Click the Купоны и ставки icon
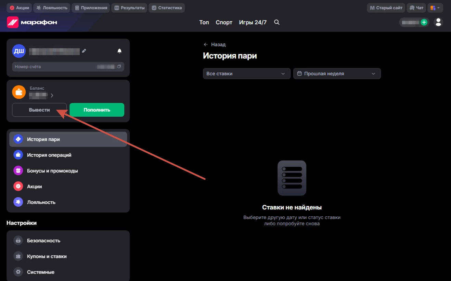 click(x=18, y=256)
